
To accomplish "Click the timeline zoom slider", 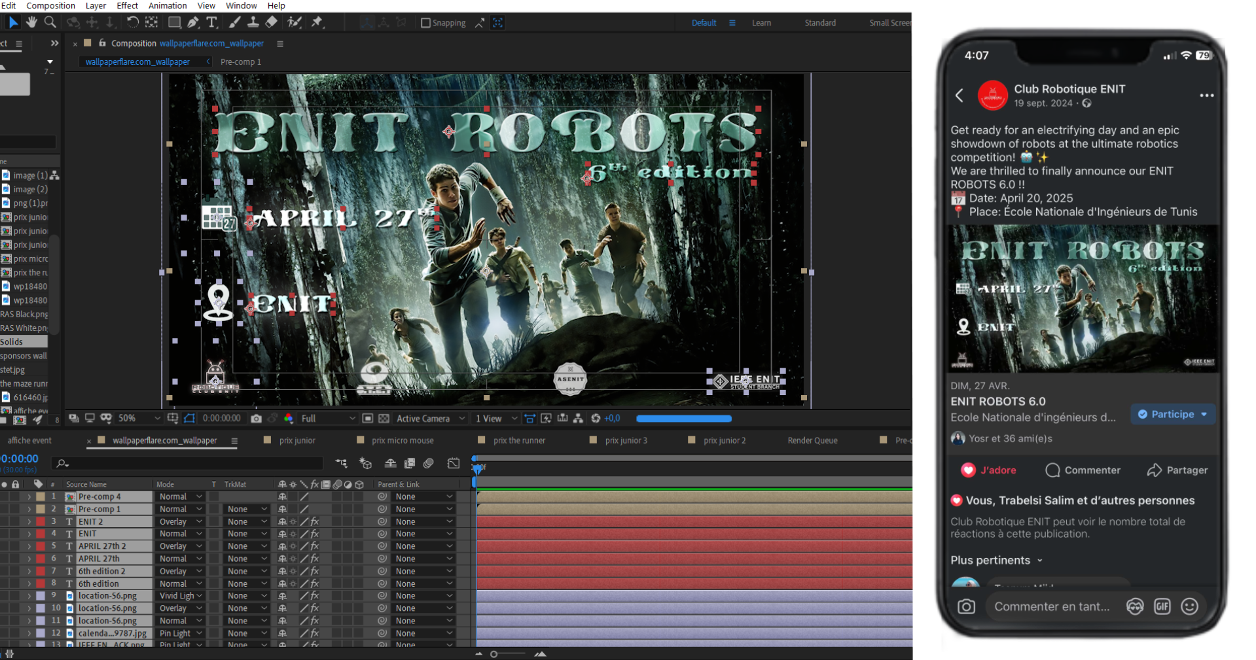I will click(x=509, y=653).
